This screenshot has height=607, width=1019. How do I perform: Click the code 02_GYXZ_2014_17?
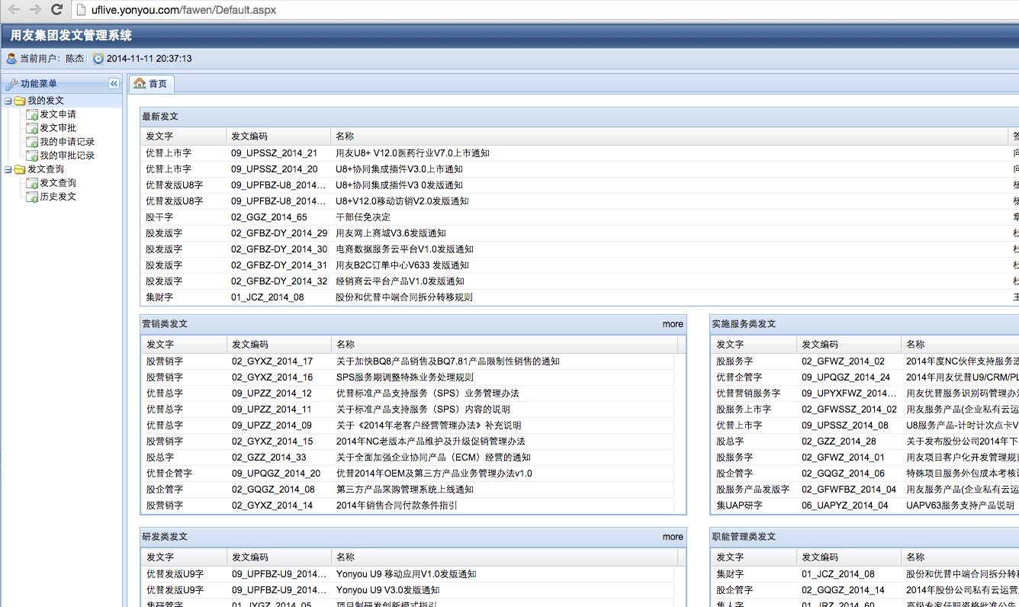click(x=272, y=361)
